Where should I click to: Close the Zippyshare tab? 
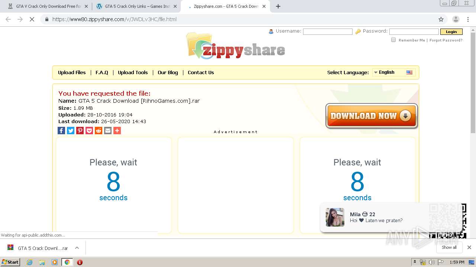tap(264, 6)
